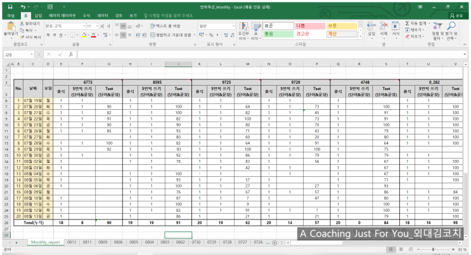Decrease font size
Viewport: 471px width, 255px height.
click(x=108, y=26)
